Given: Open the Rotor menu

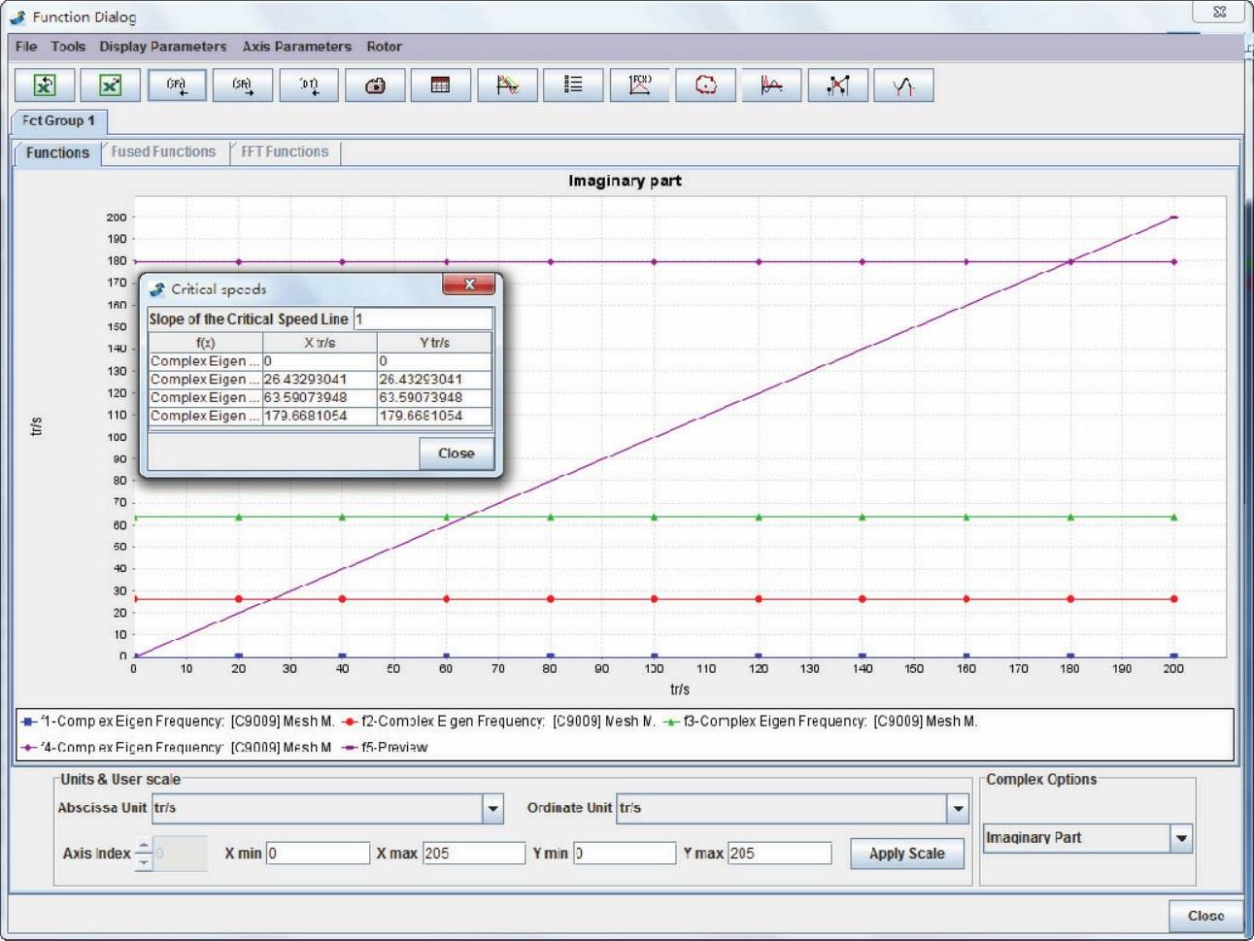Looking at the screenshot, I should coord(384,47).
